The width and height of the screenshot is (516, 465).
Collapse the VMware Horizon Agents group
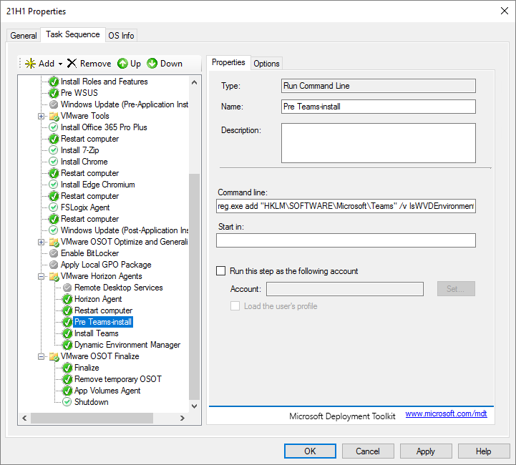(x=42, y=276)
